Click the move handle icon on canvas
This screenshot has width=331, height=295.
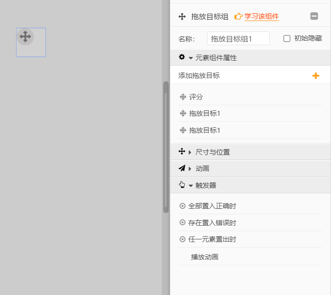(25, 36)
